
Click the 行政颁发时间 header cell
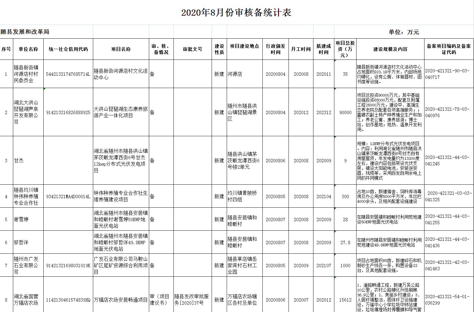tap(276, 49)
